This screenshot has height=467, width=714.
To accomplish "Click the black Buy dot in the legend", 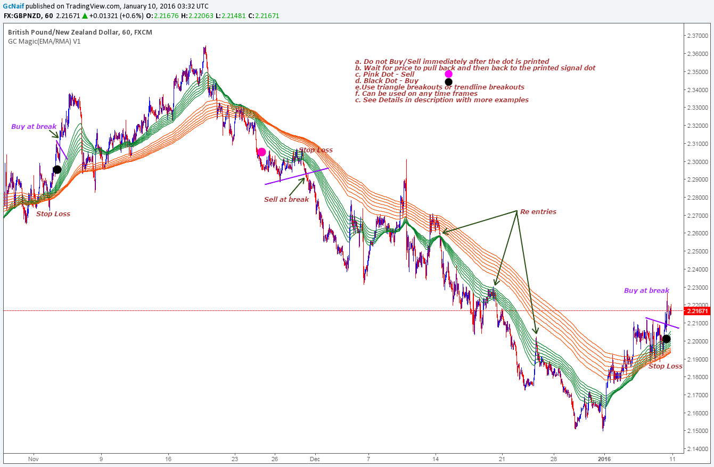I will 448,82.
